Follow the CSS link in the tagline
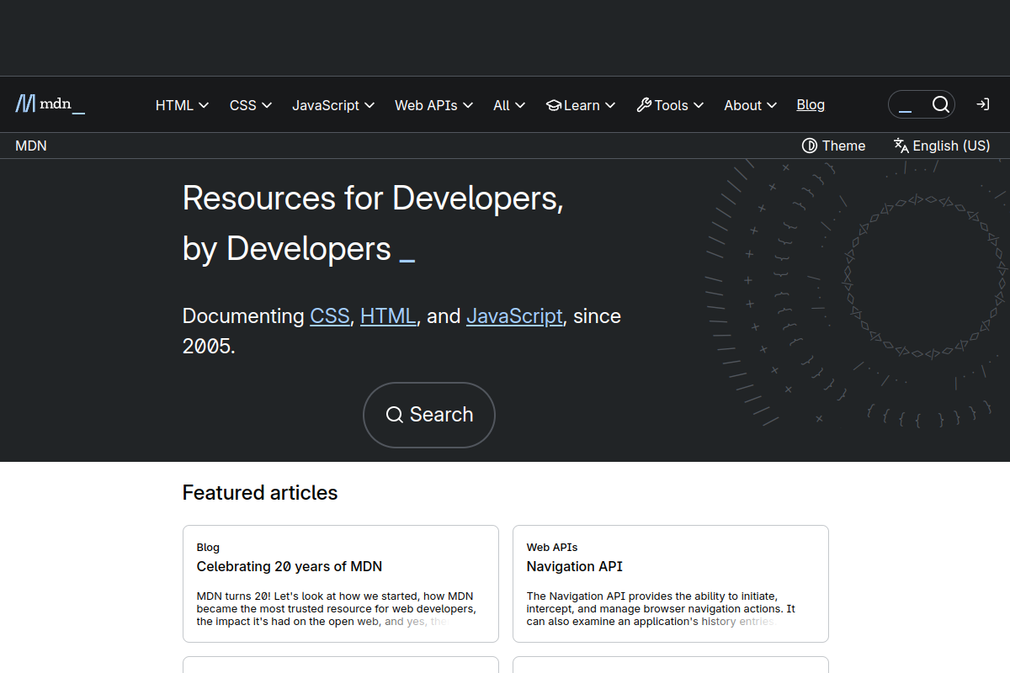This screenshot has height=673, width=1010. [330, 316]
